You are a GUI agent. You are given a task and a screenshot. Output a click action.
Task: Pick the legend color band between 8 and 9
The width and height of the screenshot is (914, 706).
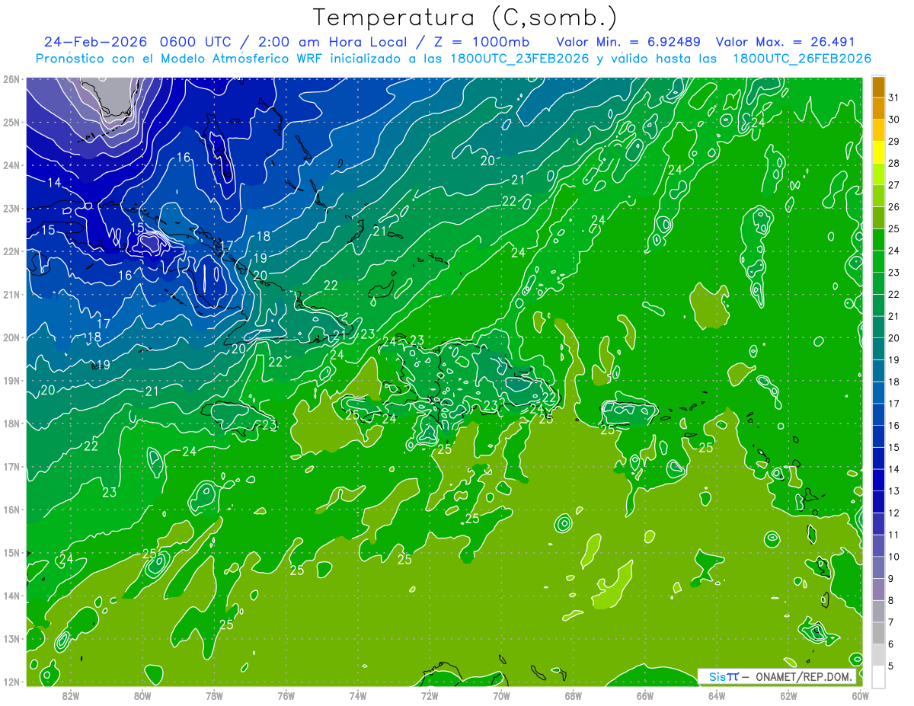pos(878,589)
